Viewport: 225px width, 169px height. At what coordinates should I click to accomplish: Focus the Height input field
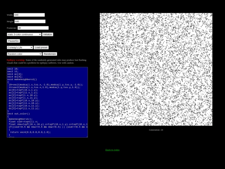30,21
